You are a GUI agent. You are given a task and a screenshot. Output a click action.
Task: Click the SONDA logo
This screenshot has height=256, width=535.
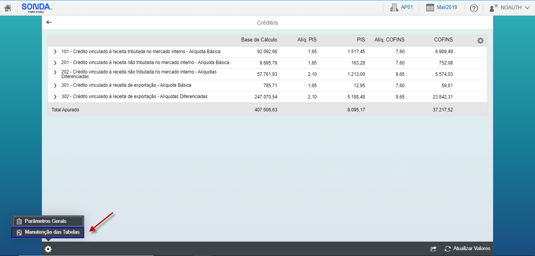[36, 7]
